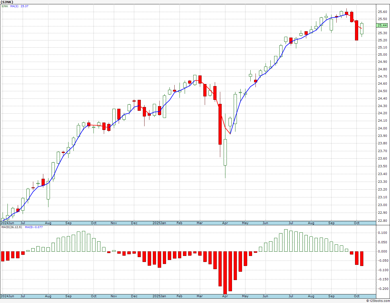390x303 pixels.
Task: Click 2024Jun on the price chart time axis
Action: coord(7,223)
